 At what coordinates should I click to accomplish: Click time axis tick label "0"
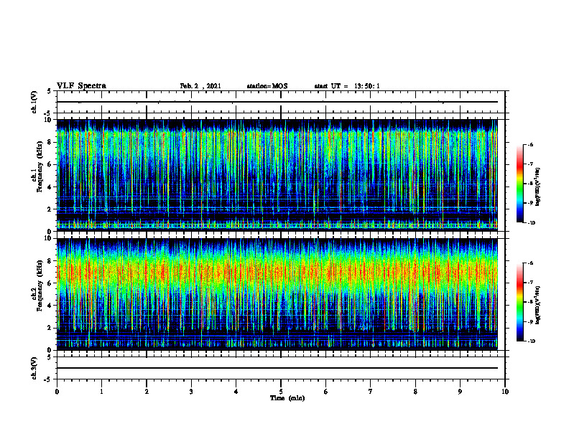click(57, 392)
